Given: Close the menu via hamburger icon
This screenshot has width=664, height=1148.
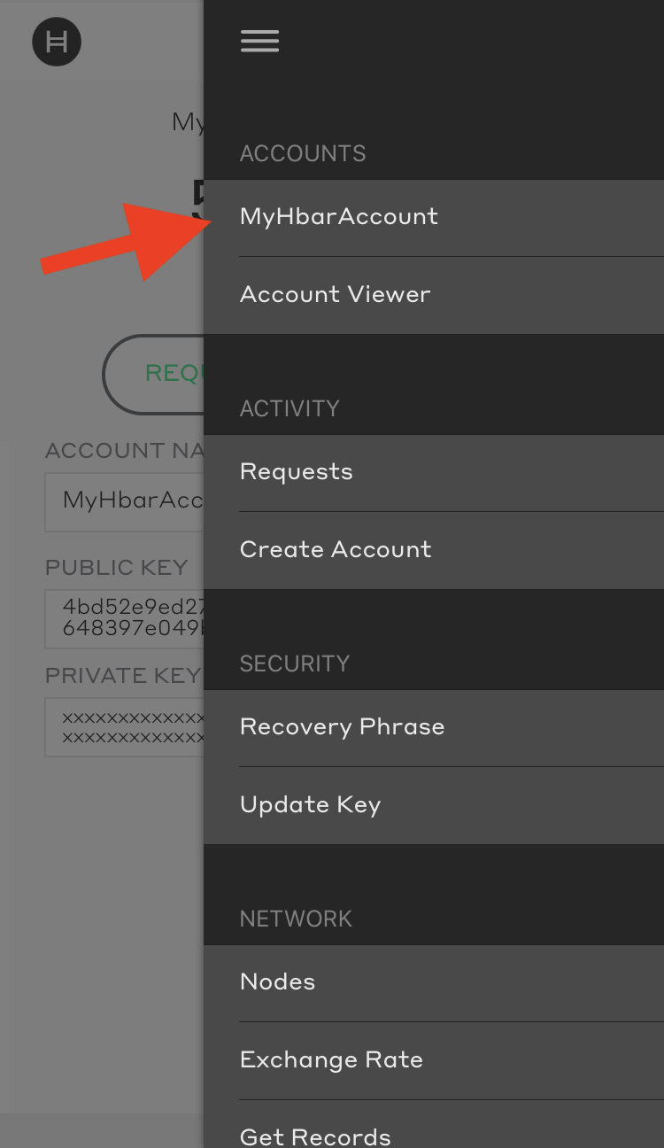Looking at the screenshot, I should [x=259, y=41].
